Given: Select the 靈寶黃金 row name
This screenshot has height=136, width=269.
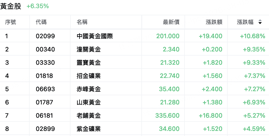Looking at the screenshot, I should pyautogui.click(x=89, y=62).
